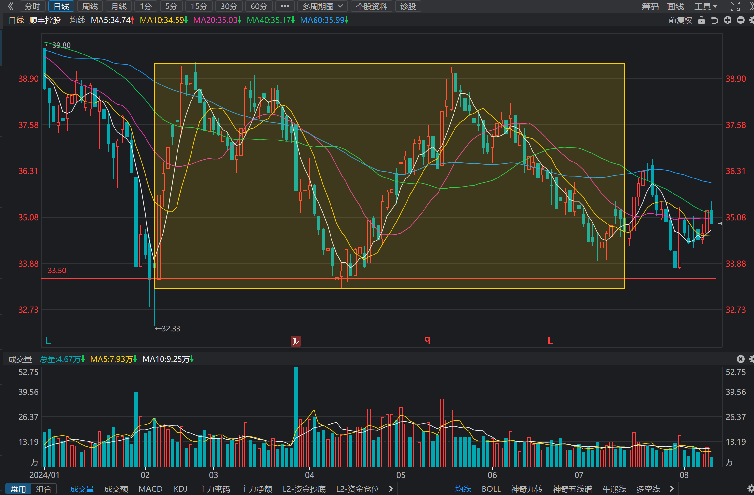754x495 pixels.
Task: Close the volume indicator panel
Action: [x=741, y=359]
